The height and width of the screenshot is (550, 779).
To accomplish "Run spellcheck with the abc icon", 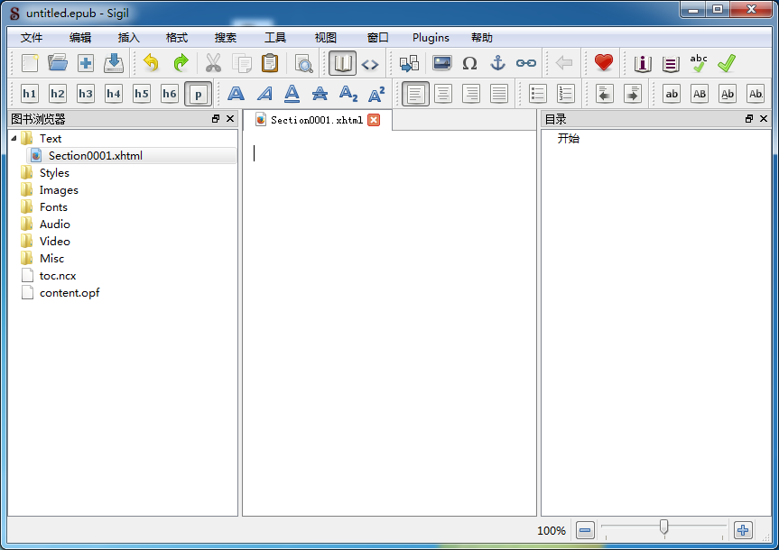I will coord(699,63).
